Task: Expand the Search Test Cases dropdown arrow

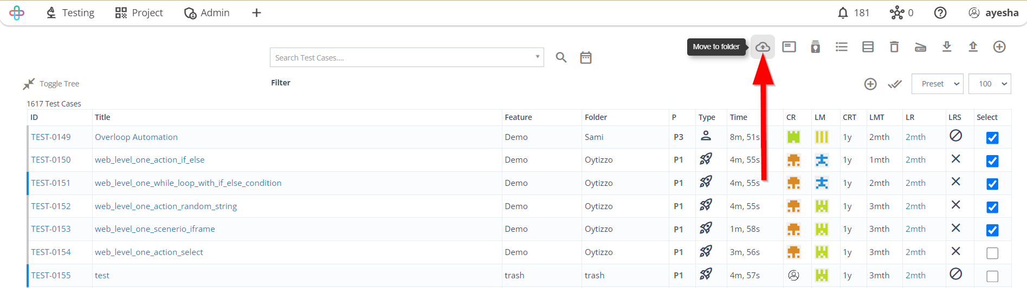Action: click(537, 57)
